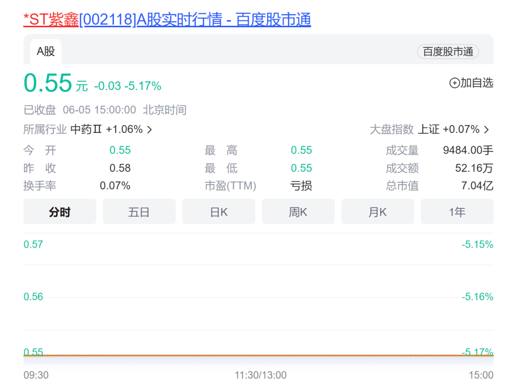
Task: Click the flat intraday price line
Action: [258, 356]
